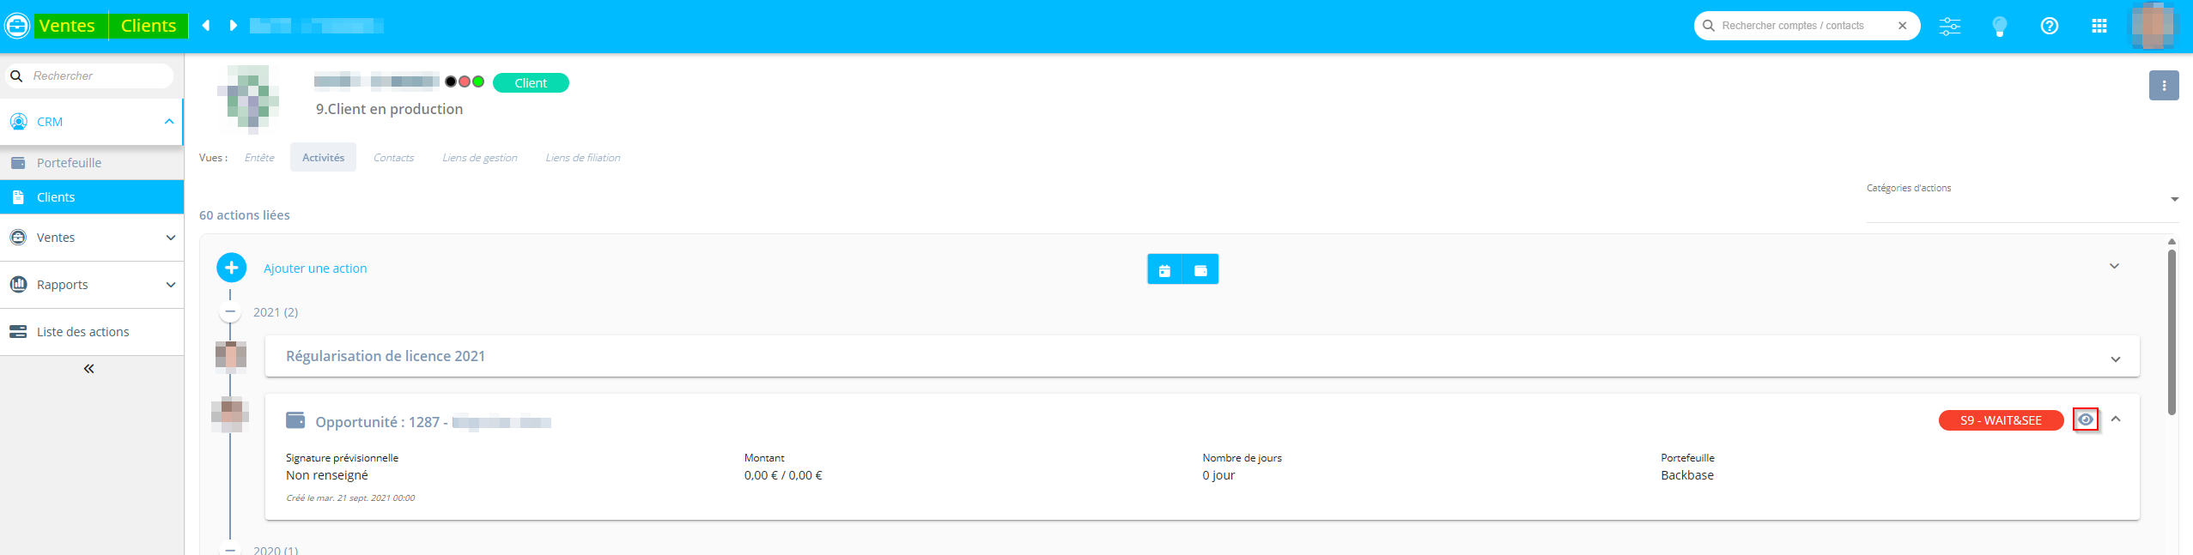The height and width of the screenshot is (555, 2193).
Task: Open the three-dot options menu
Action: pyautogui.click(x=2164, y=86)
